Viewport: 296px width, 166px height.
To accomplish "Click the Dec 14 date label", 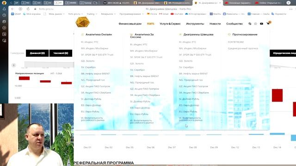I will (277, 148).
